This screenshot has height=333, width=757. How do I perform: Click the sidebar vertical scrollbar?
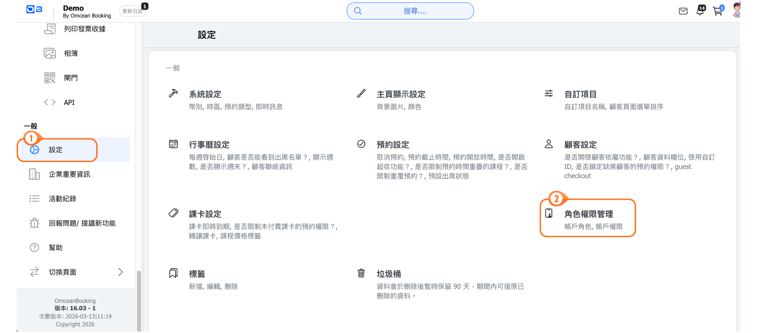[x=139, y=300]
